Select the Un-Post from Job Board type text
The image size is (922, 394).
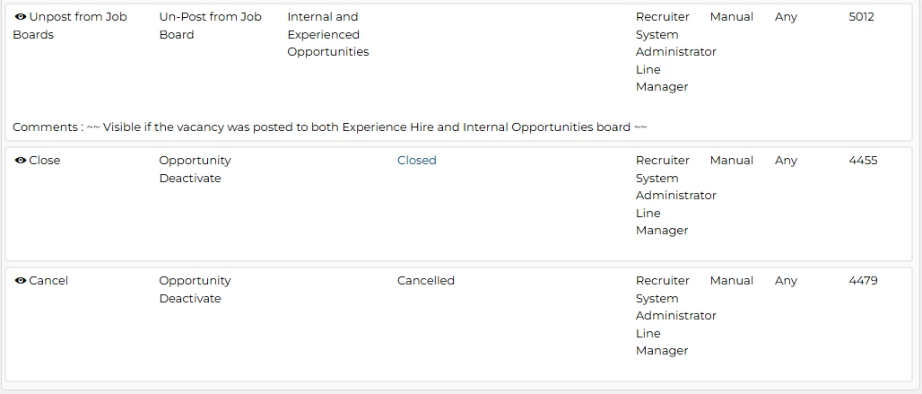pyautogui.click(x=210, y=25)
